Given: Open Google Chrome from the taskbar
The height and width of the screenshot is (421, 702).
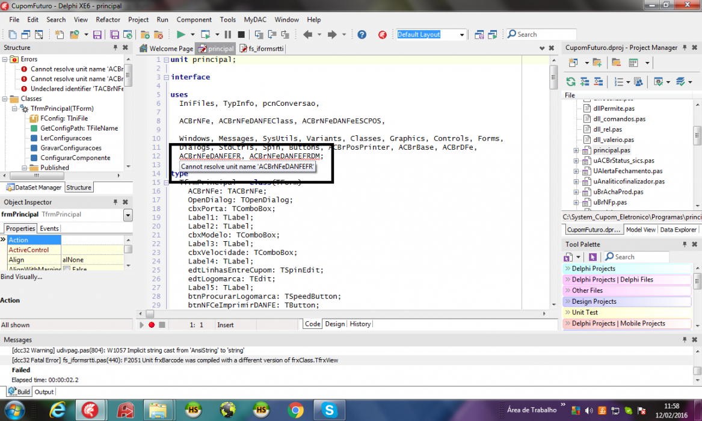Looking at the screenshot, I should tap(295, 410).
